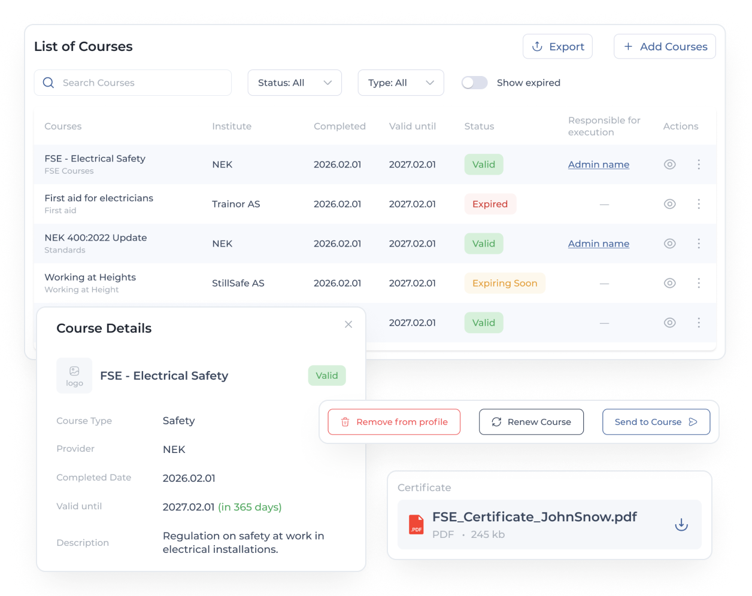The image size is (752, 596).
Task: Click Send to Course button
Action: [656, 422]
